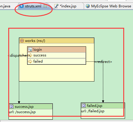Click the url: /success.jsp text
Screen dimensions: 133x122
[x=22, y=112]
